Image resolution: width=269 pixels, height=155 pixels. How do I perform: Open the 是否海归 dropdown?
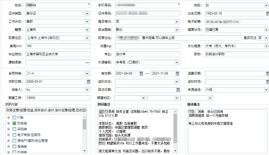tap(177, 22)
